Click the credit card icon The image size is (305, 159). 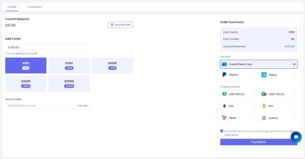pos(224,64)
